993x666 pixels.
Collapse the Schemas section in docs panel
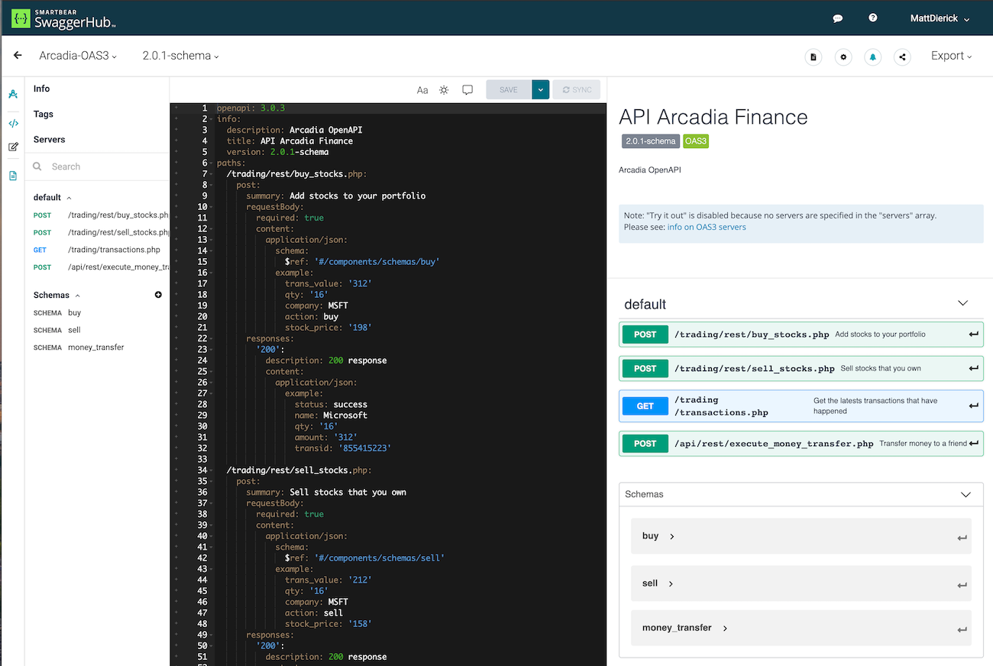[964, 494]
